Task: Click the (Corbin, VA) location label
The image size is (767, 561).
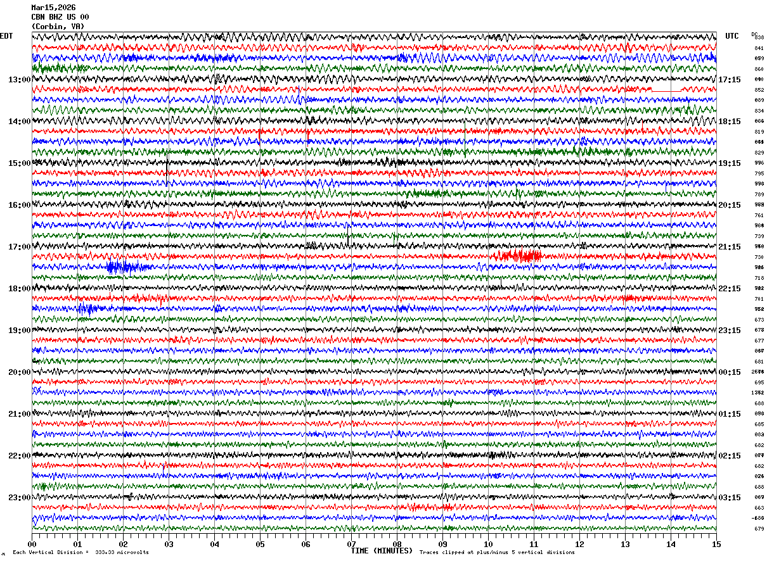Action: tap(58, 27)
